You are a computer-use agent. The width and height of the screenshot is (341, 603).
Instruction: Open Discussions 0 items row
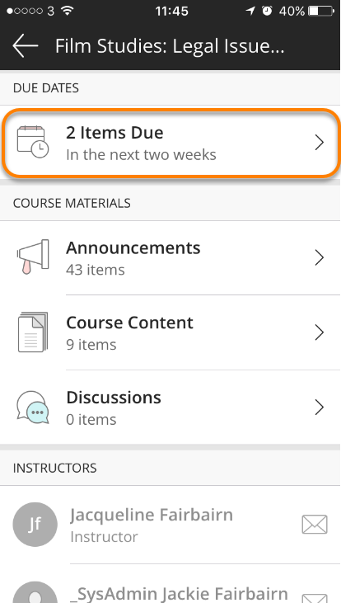[170, 407]
